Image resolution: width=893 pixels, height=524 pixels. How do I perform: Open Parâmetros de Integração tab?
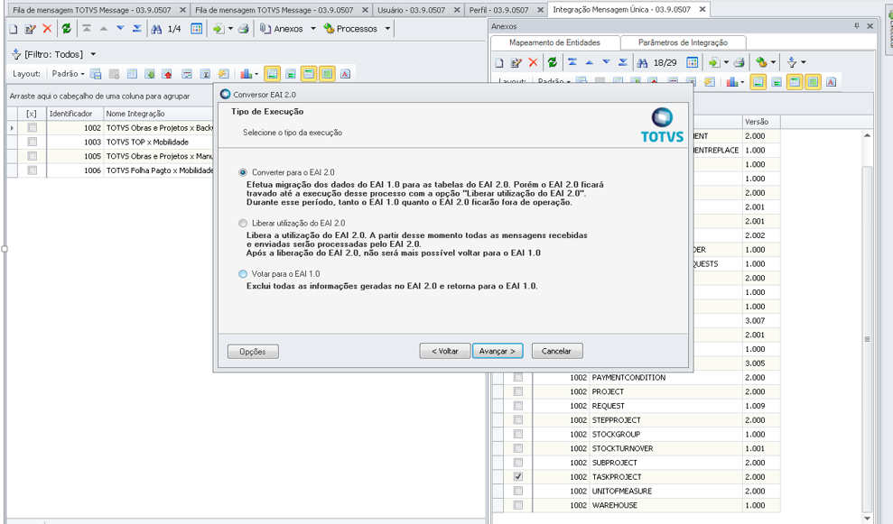click(x=683, y=42)
